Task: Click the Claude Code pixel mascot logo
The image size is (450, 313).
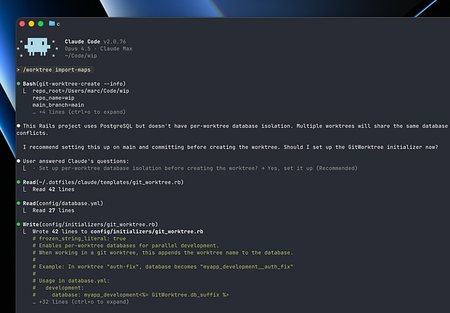Action: [x=37, y=46]
